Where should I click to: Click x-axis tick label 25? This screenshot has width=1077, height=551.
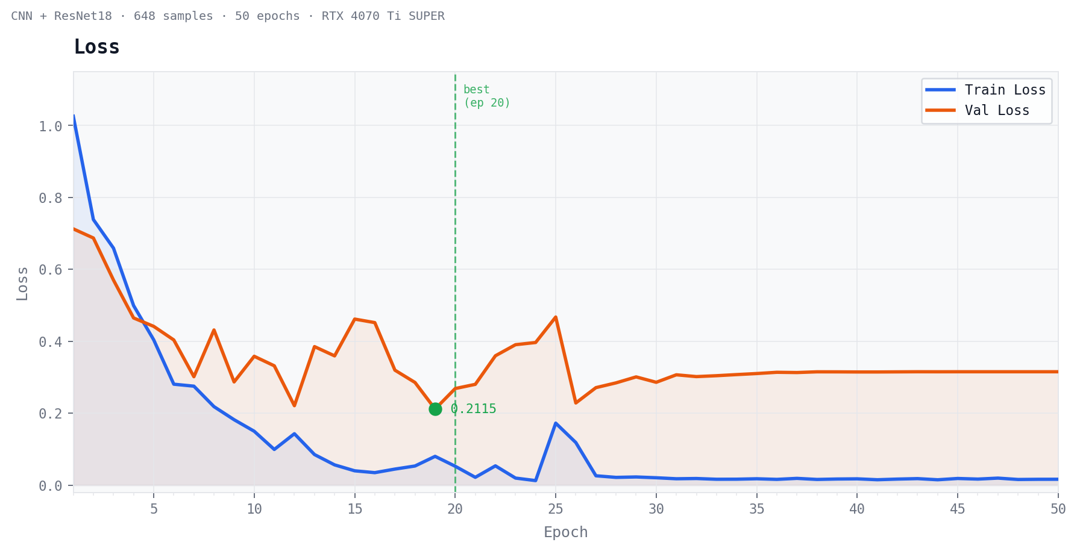(555, 509)
